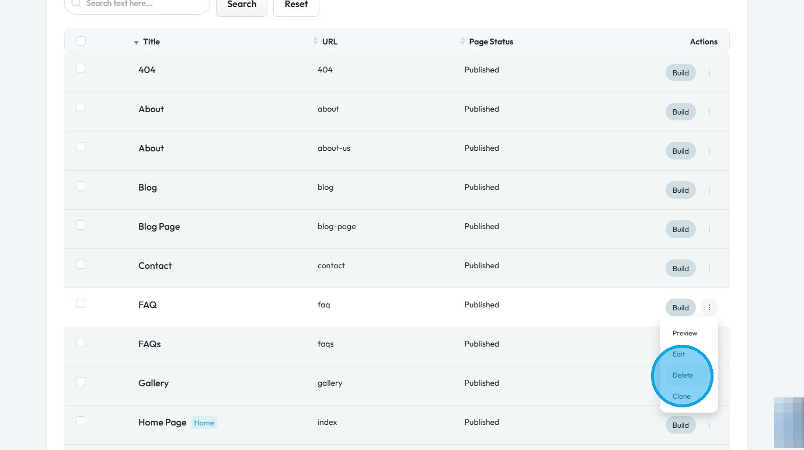Click the Home badge on Home Page
Image resolution: width=804 pixels, height=450 pixels.
[204, 423]
